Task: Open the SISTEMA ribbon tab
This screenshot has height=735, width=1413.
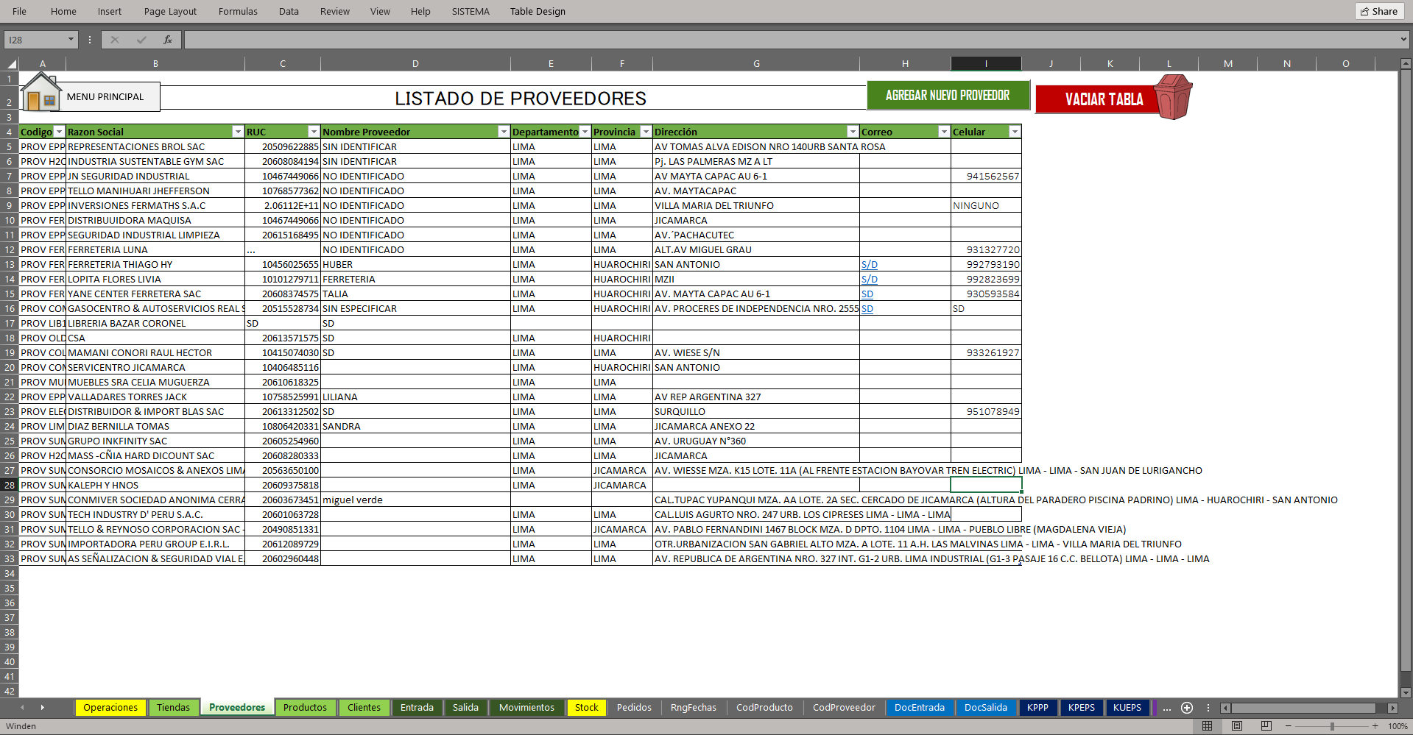Action: coord(471,11)
